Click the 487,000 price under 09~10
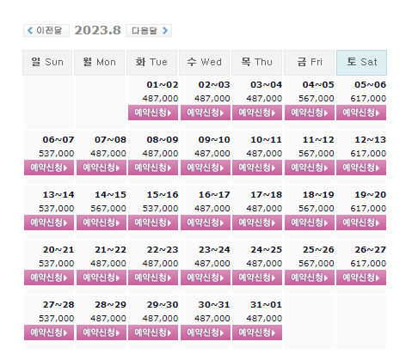Image resolution: width=412 pixels, height=360 pixels. tap(212, 154)
